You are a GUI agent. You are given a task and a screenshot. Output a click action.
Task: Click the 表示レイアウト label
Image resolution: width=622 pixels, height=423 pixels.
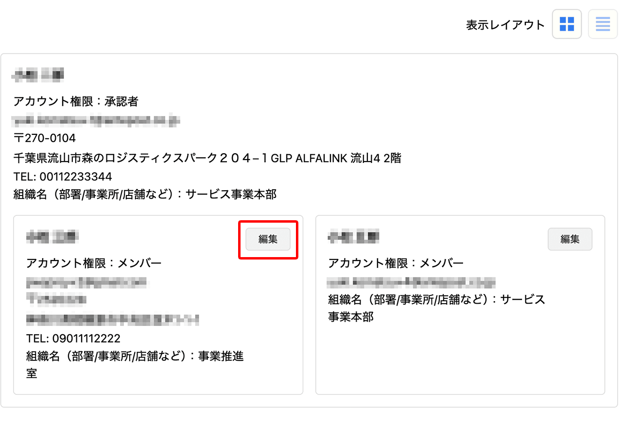pyautogui.click(x=505, y=25)
